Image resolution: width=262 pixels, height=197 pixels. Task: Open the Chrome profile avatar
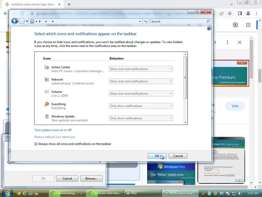pyautogui.click(x=248, y=13)
